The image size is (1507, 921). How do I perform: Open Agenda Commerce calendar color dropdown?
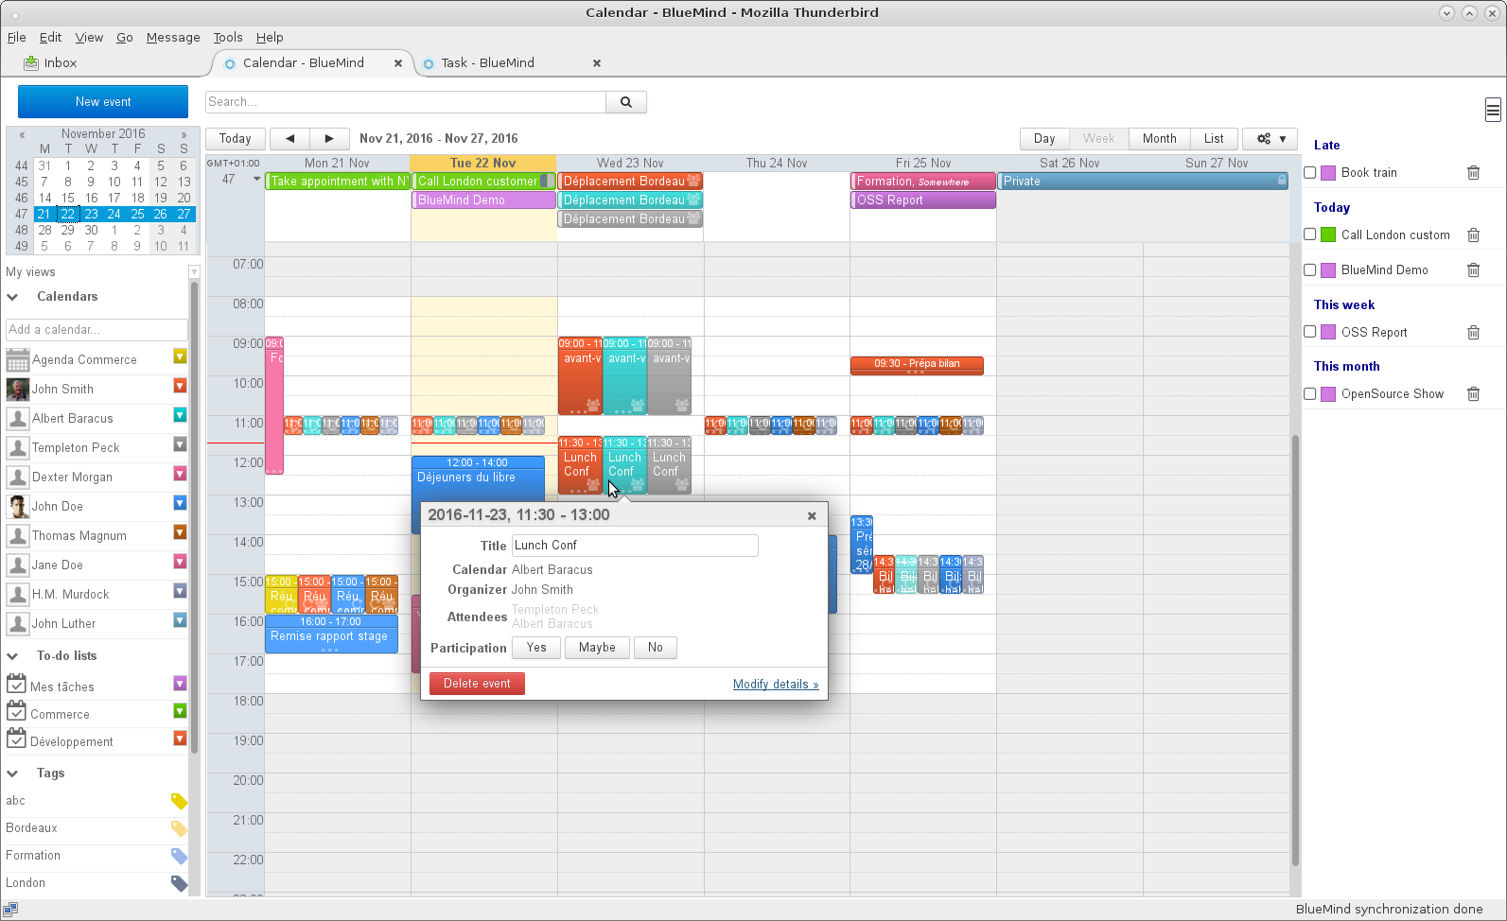click(180, 356)
